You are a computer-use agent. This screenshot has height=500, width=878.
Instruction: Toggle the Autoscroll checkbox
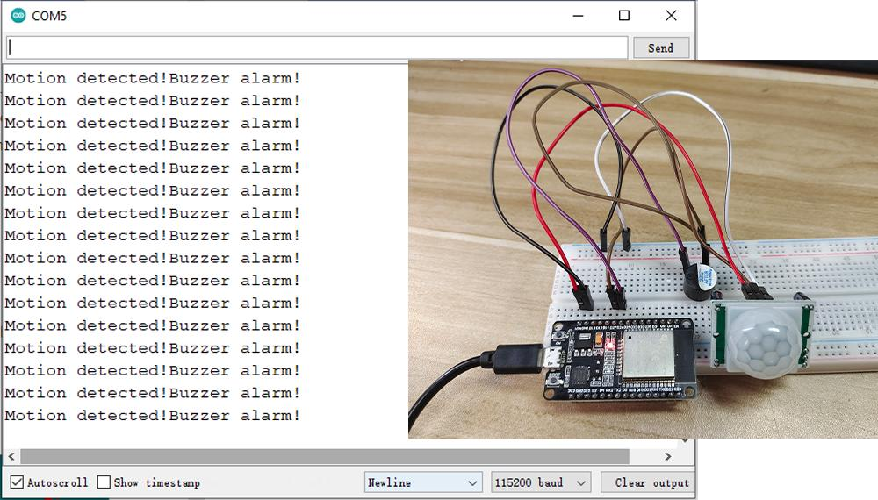[x=18, y=482]
